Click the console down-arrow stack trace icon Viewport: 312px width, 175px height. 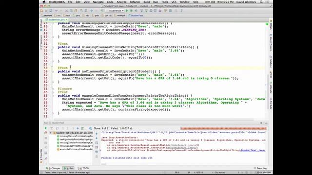pos(97,138)
